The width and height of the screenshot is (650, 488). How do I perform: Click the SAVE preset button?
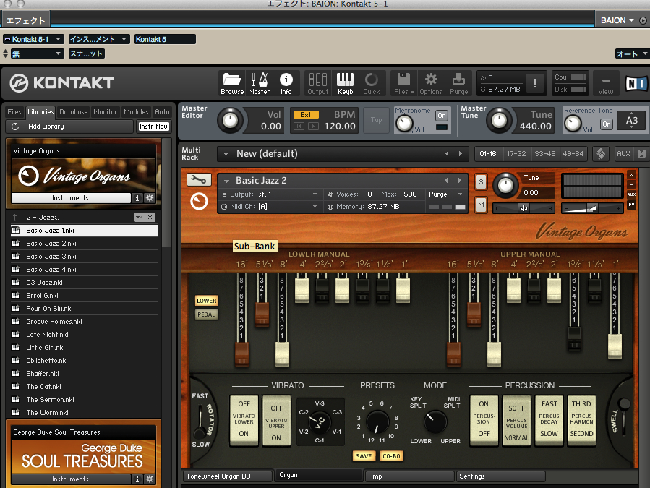click(364, 456)
